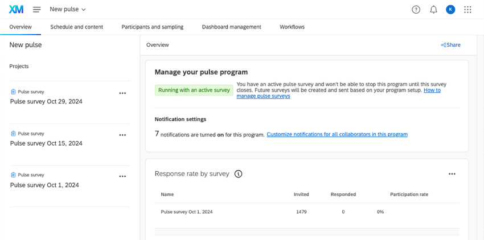This screenshot has height=240, width=484.
Task: Open the hamburger navigation menu
Action: 36,9
